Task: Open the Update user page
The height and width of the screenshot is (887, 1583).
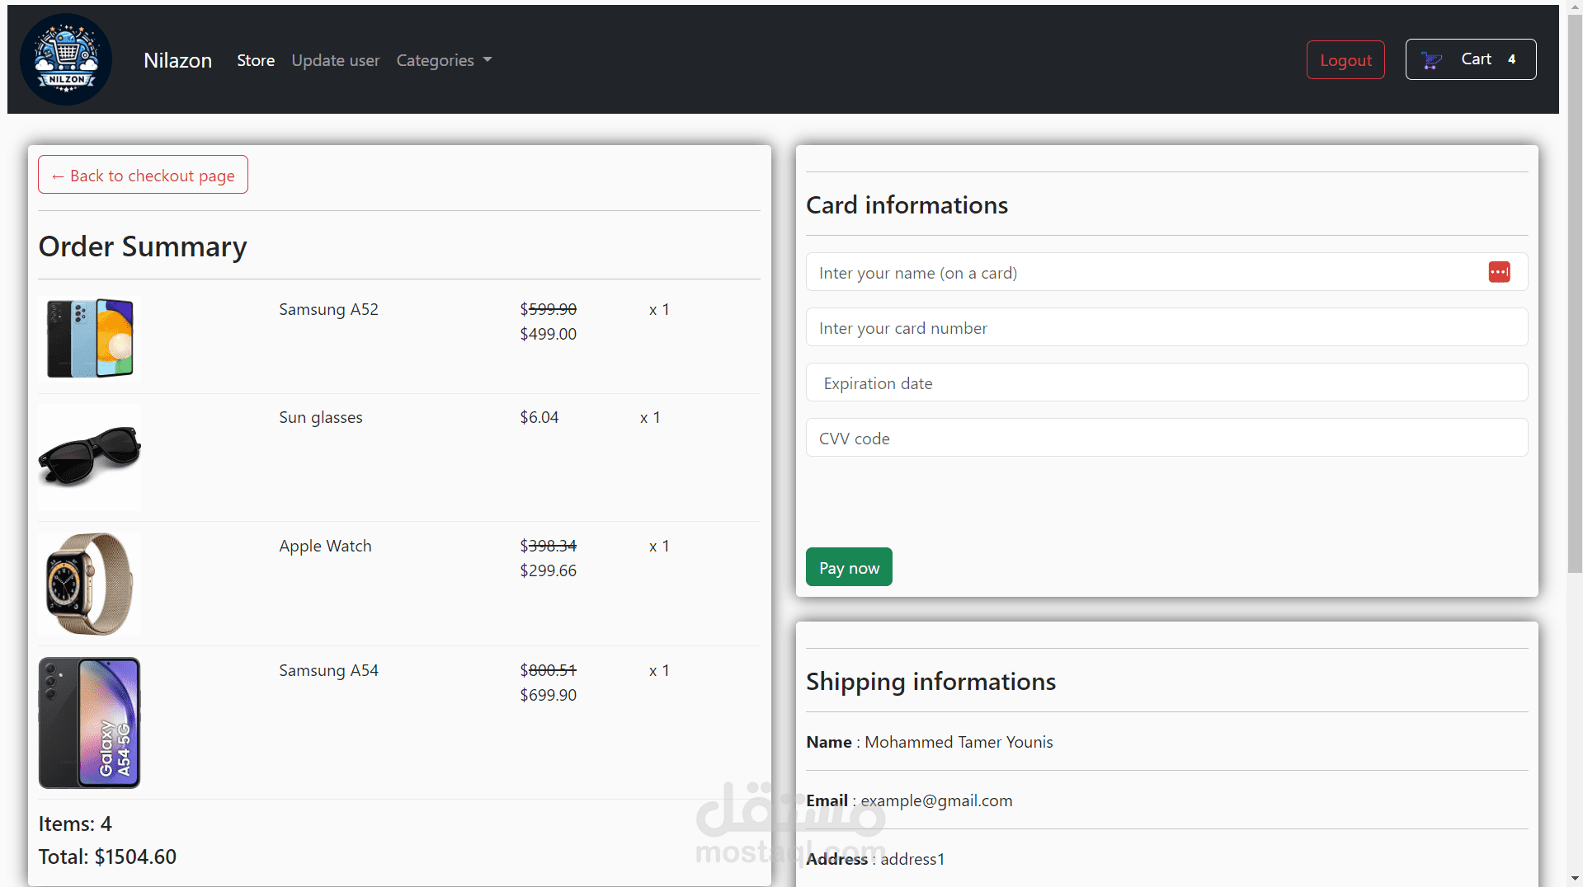Action: (x=336, y=60)
